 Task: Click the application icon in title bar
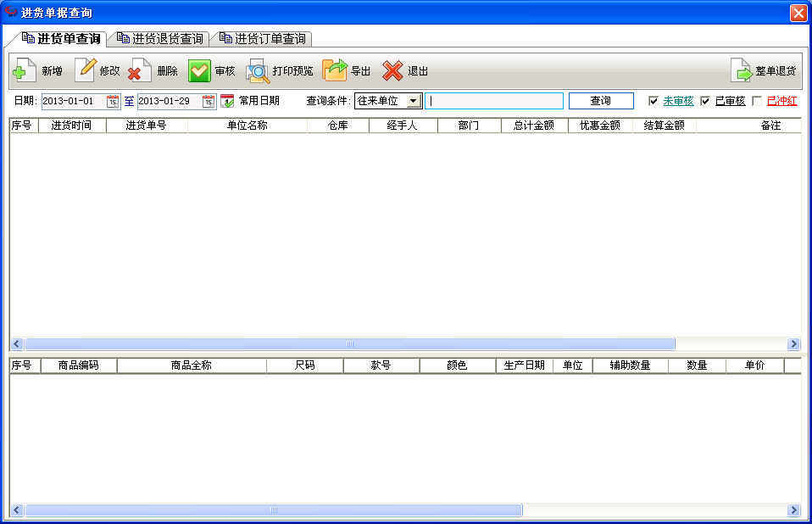[10, 12]
